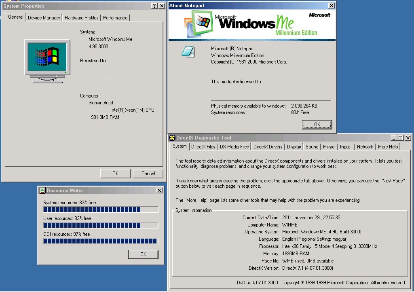Click Cancel in System Properties
This screenshot has height=292, width=414.
[148, 174]
